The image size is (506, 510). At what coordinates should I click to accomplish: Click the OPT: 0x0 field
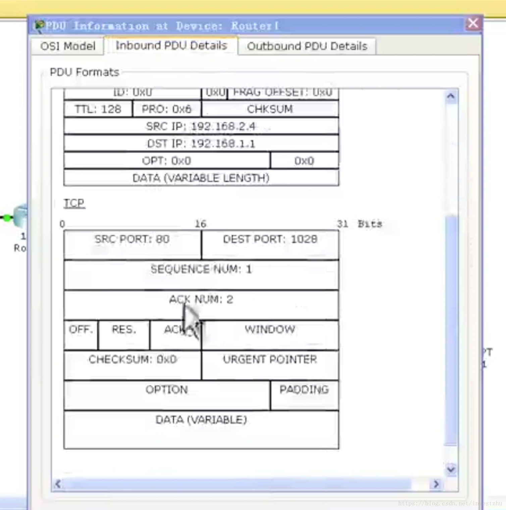[167, 161]
